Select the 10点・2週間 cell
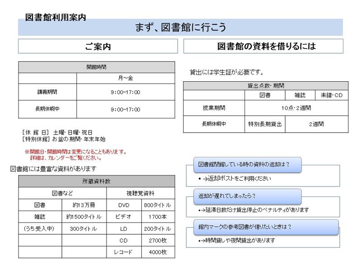The image size is (361, 271). (296, 108)
